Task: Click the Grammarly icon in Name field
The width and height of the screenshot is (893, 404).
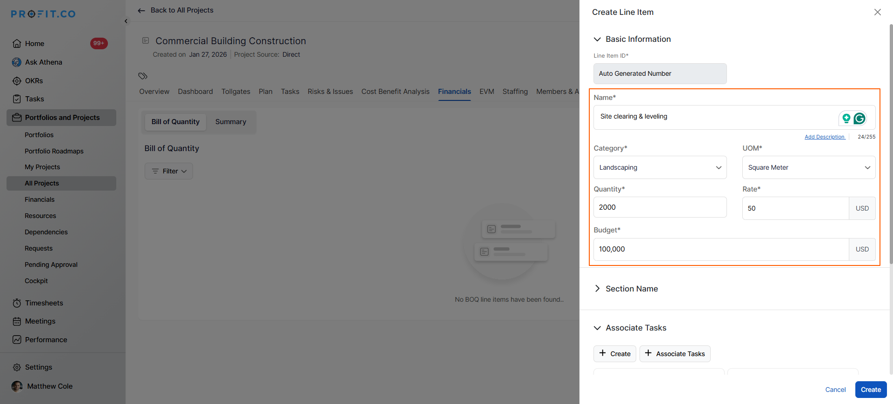Action: [860, 119]
